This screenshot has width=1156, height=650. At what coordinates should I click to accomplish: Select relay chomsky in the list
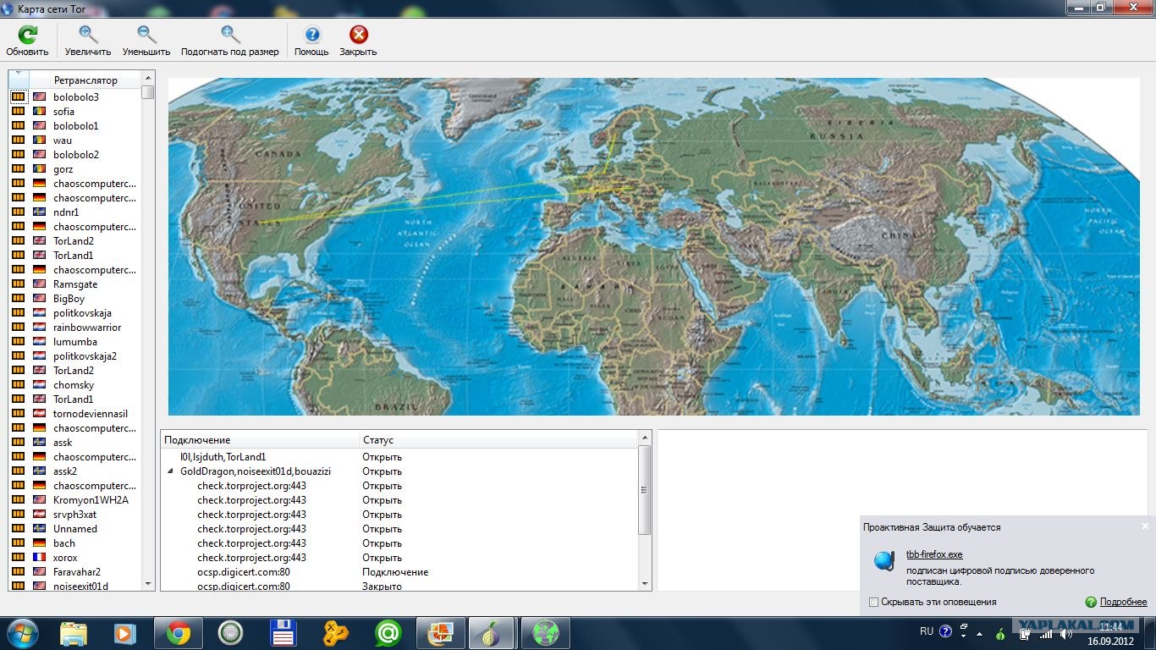click(x=74, y=385)
